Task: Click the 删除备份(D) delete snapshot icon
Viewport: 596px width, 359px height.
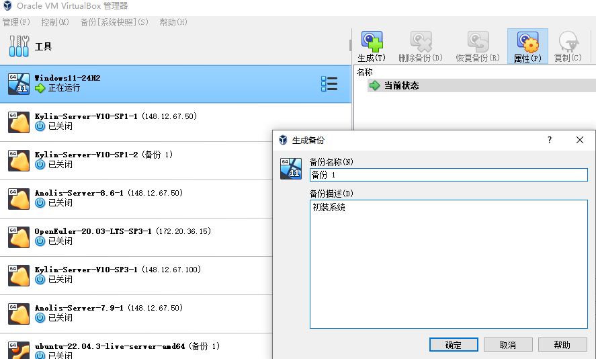Action: (421, 42)
